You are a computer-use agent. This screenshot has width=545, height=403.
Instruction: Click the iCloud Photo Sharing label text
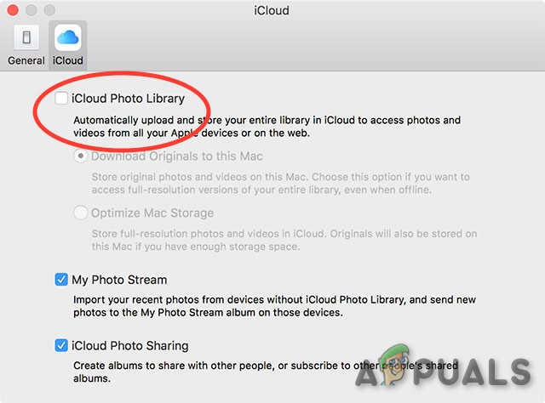point(130,346)
